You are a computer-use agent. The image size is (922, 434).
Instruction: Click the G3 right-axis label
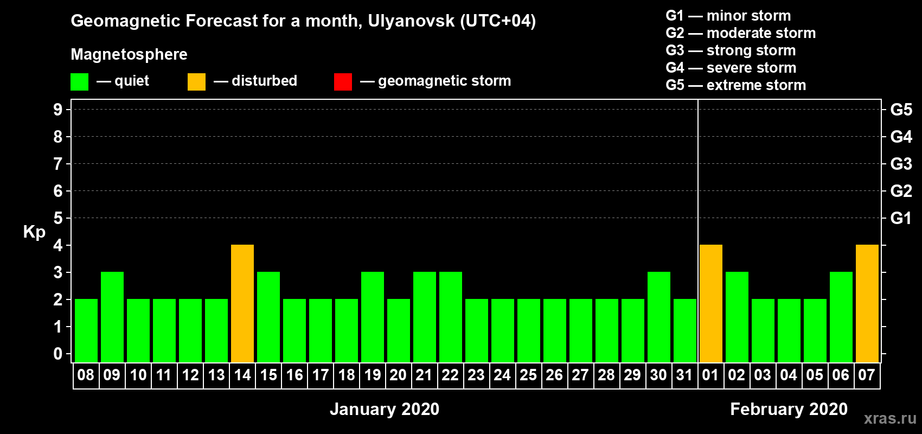tap(901, 164)
